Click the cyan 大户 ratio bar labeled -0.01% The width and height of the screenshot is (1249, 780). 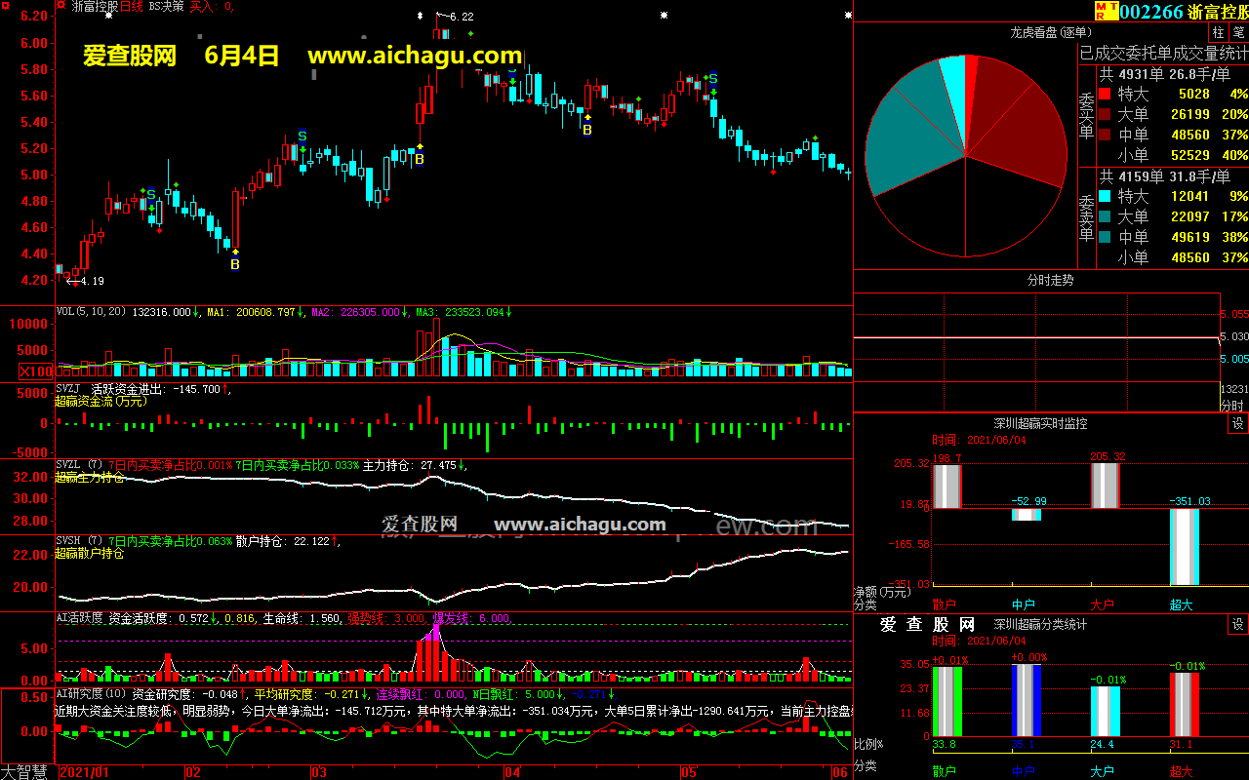(1105, 712)
